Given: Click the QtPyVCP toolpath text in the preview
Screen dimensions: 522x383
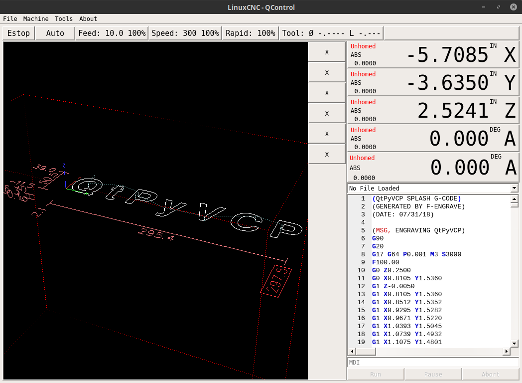Looking at the screenshot, I should pyautogui.click(x=186, y=207).
